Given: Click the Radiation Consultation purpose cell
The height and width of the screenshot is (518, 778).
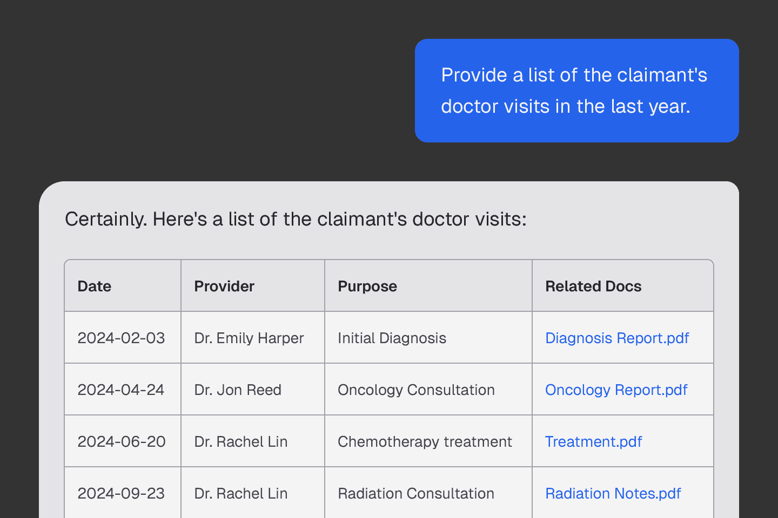Looking at the screenshot, I should (x=416, y=494).
